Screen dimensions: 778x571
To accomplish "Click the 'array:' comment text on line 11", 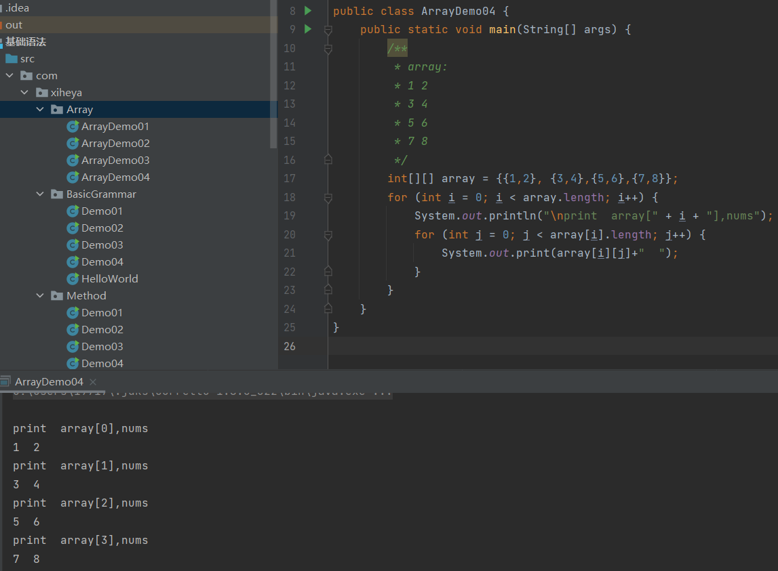I will (x=427, y=67).
